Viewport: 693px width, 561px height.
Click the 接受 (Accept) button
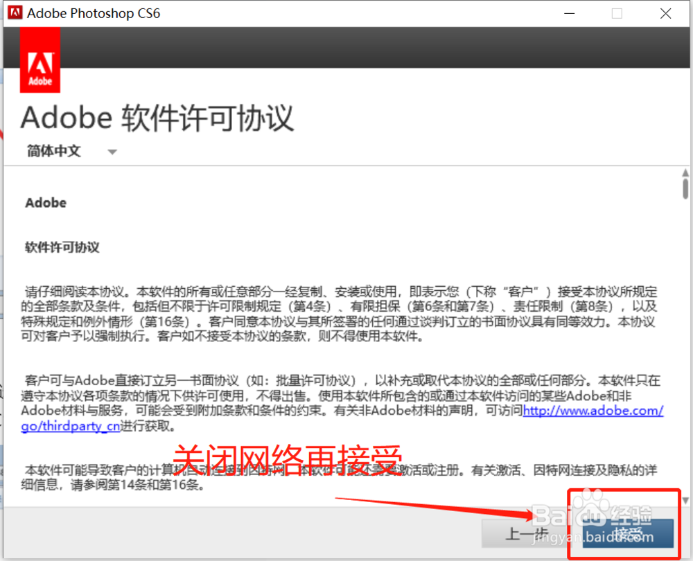point(628,533)
